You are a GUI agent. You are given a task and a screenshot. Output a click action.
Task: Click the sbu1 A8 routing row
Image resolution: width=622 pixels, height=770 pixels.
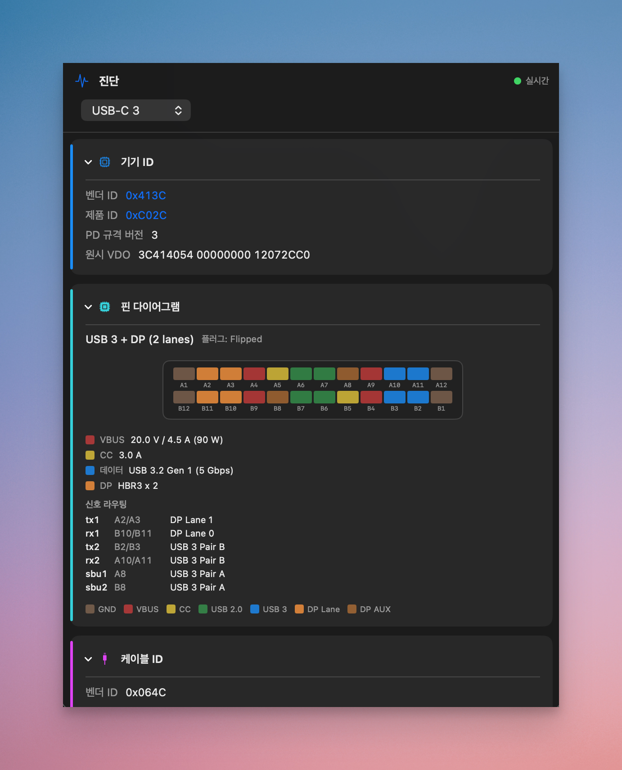155,574
